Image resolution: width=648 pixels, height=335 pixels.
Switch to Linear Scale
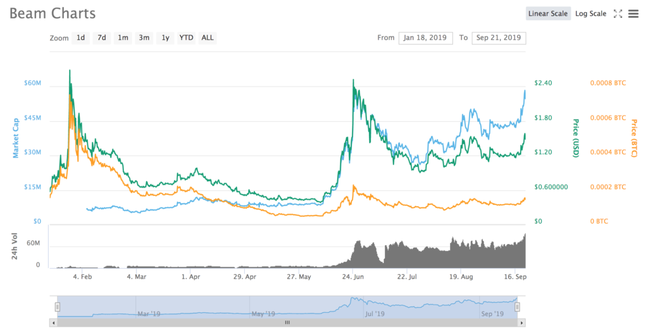548,14
